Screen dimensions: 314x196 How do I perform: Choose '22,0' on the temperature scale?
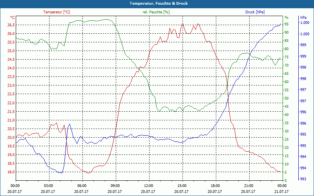(11, 103)
